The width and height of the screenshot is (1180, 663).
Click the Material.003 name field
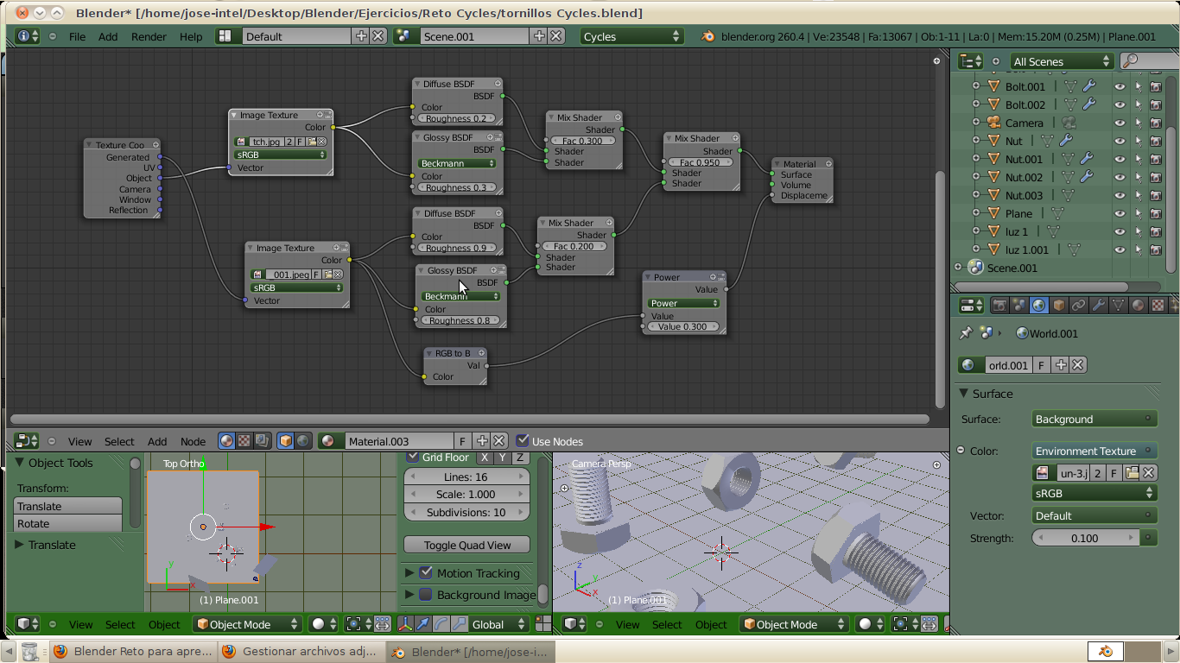[x=398, y=441]
